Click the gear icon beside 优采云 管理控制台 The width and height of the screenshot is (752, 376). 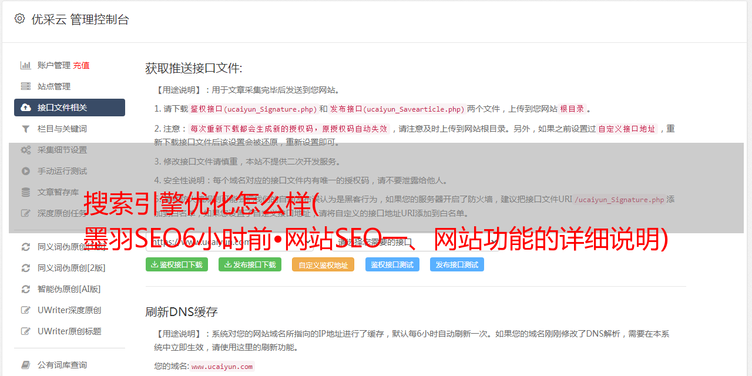click(19, 19)
